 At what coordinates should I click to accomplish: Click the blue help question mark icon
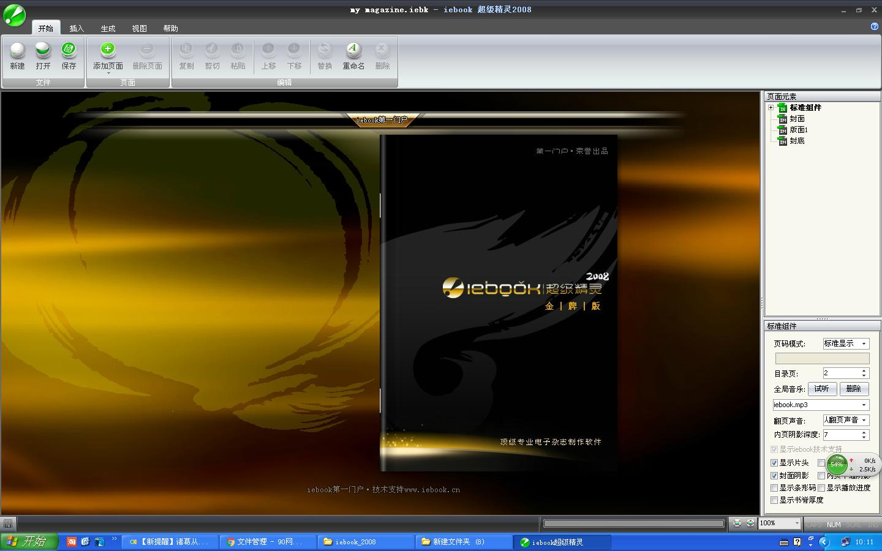coord(874,26)
